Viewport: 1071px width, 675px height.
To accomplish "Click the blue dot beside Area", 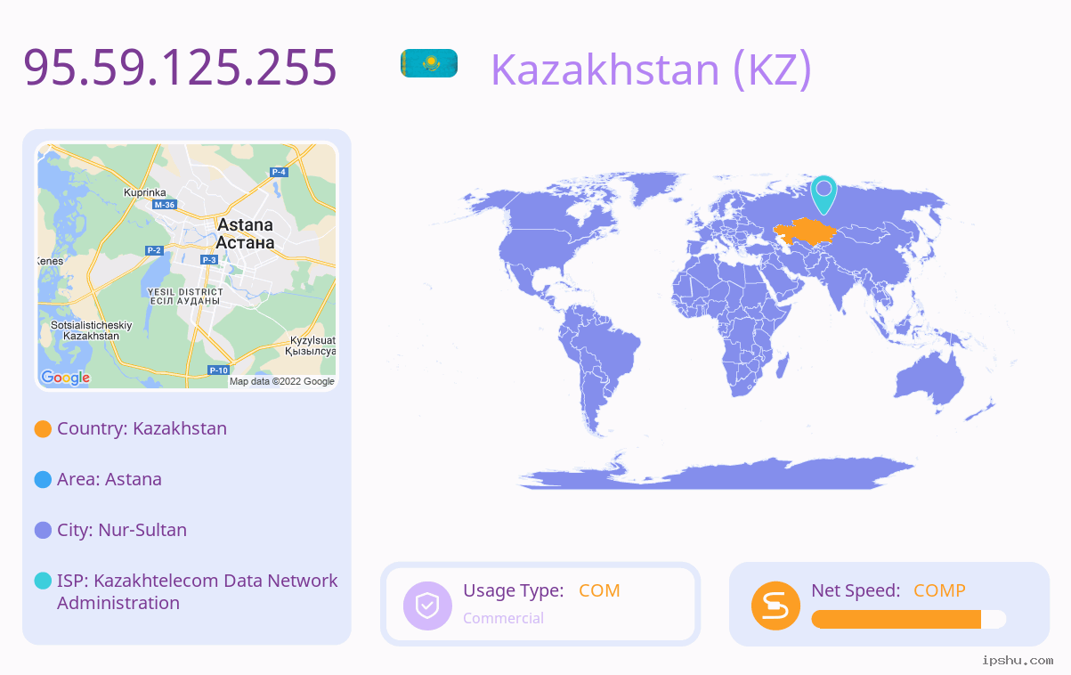I will click(43, 480).
